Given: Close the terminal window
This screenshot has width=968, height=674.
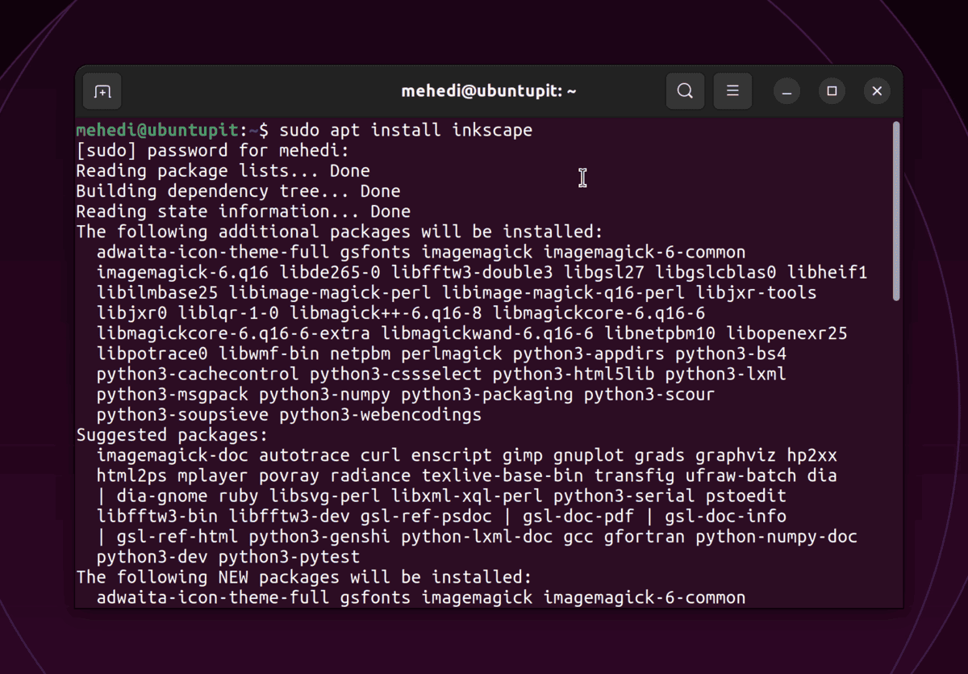Looking at the screenshot, I should tap(877, 91).
